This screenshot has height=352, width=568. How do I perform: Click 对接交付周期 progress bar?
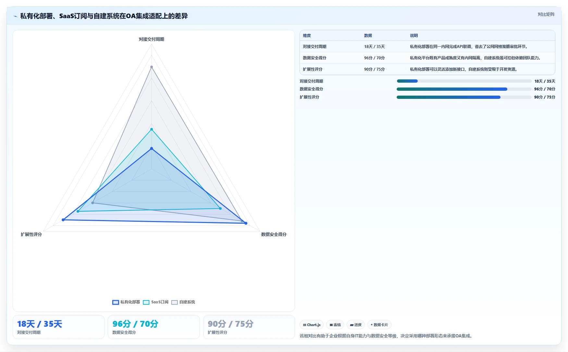(x=464, y=81)
